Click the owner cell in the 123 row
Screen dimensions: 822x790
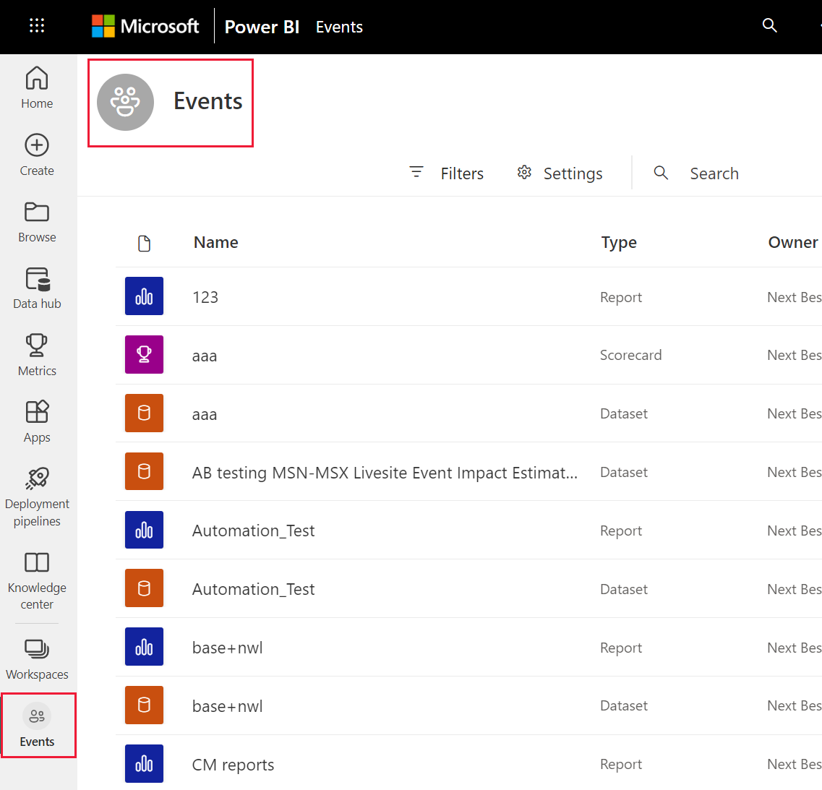(x=795, y=297)
